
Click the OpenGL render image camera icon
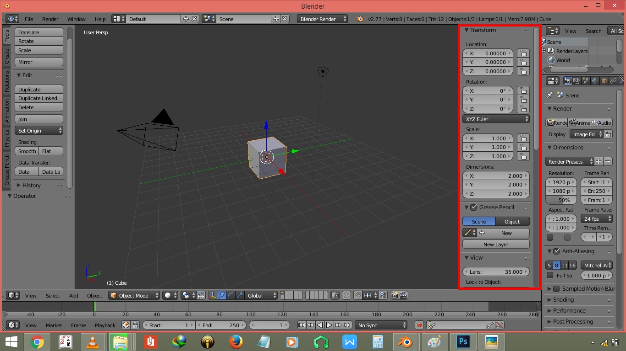394,295
